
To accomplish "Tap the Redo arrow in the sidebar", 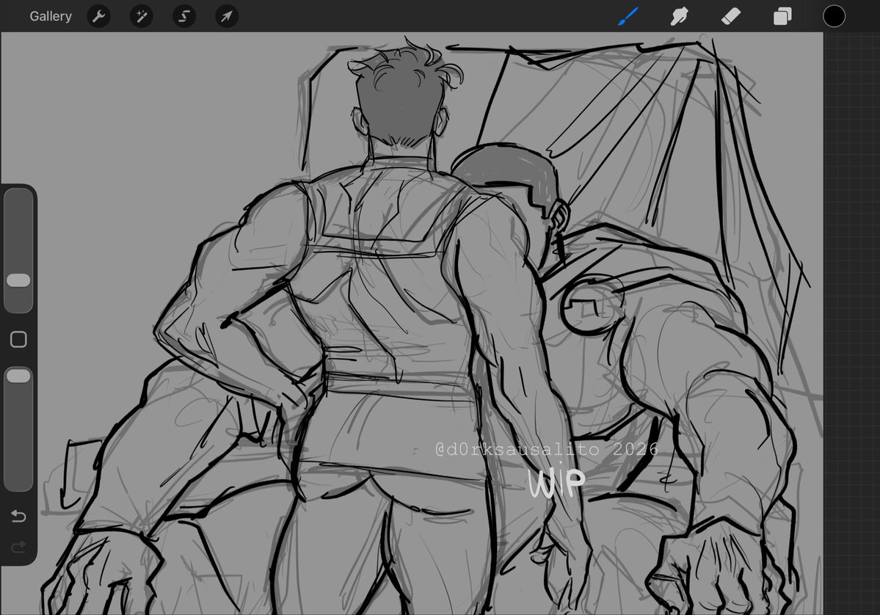I will 18,547.
